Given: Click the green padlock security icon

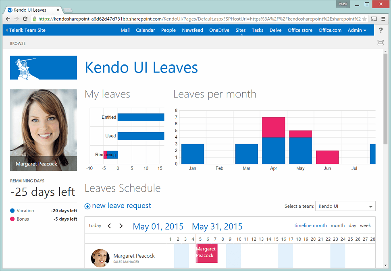Looking at the screenshot, I should (x=34, y=19).
